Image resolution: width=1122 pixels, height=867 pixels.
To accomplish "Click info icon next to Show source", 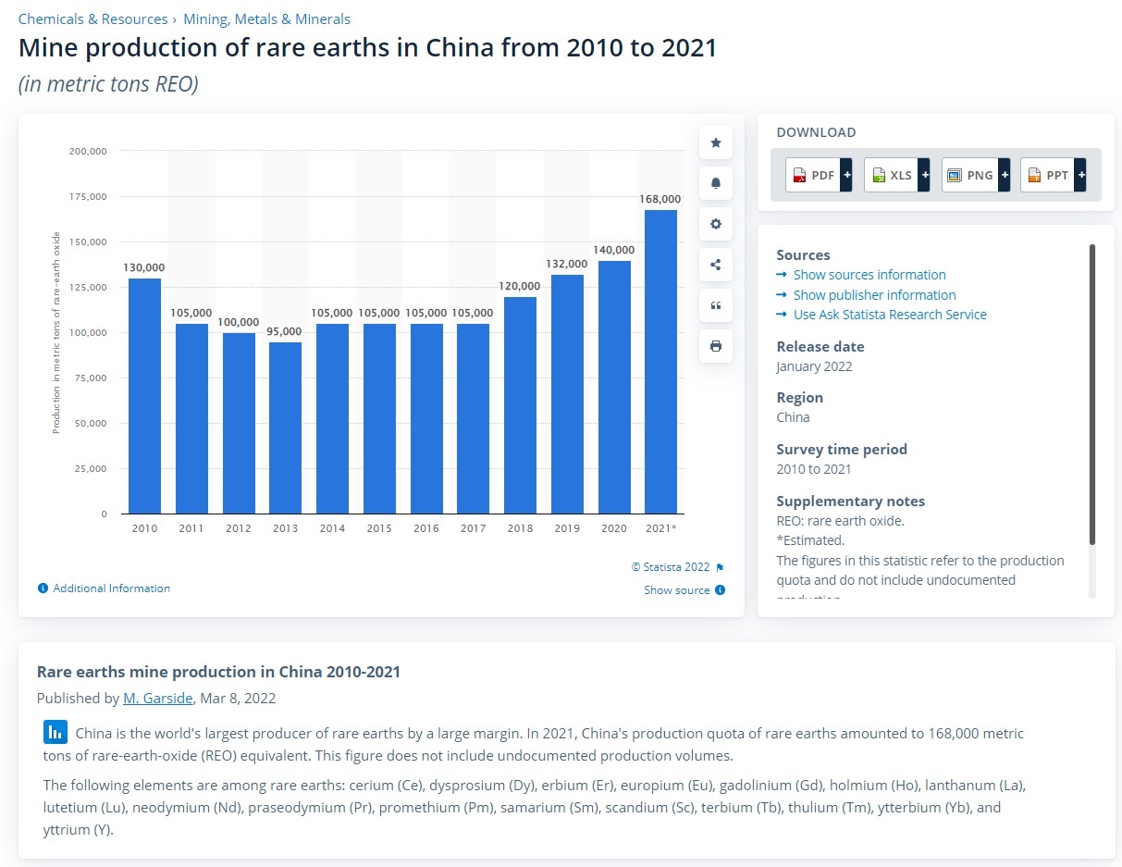I will click(720, 590).
